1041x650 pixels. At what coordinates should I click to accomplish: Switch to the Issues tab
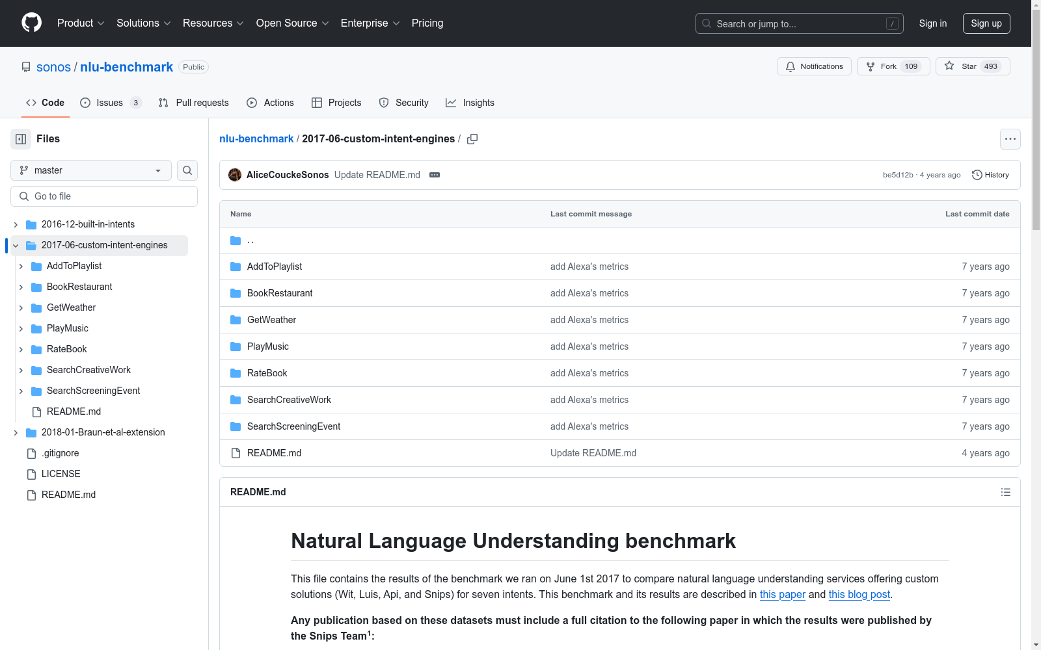point(111,103)
